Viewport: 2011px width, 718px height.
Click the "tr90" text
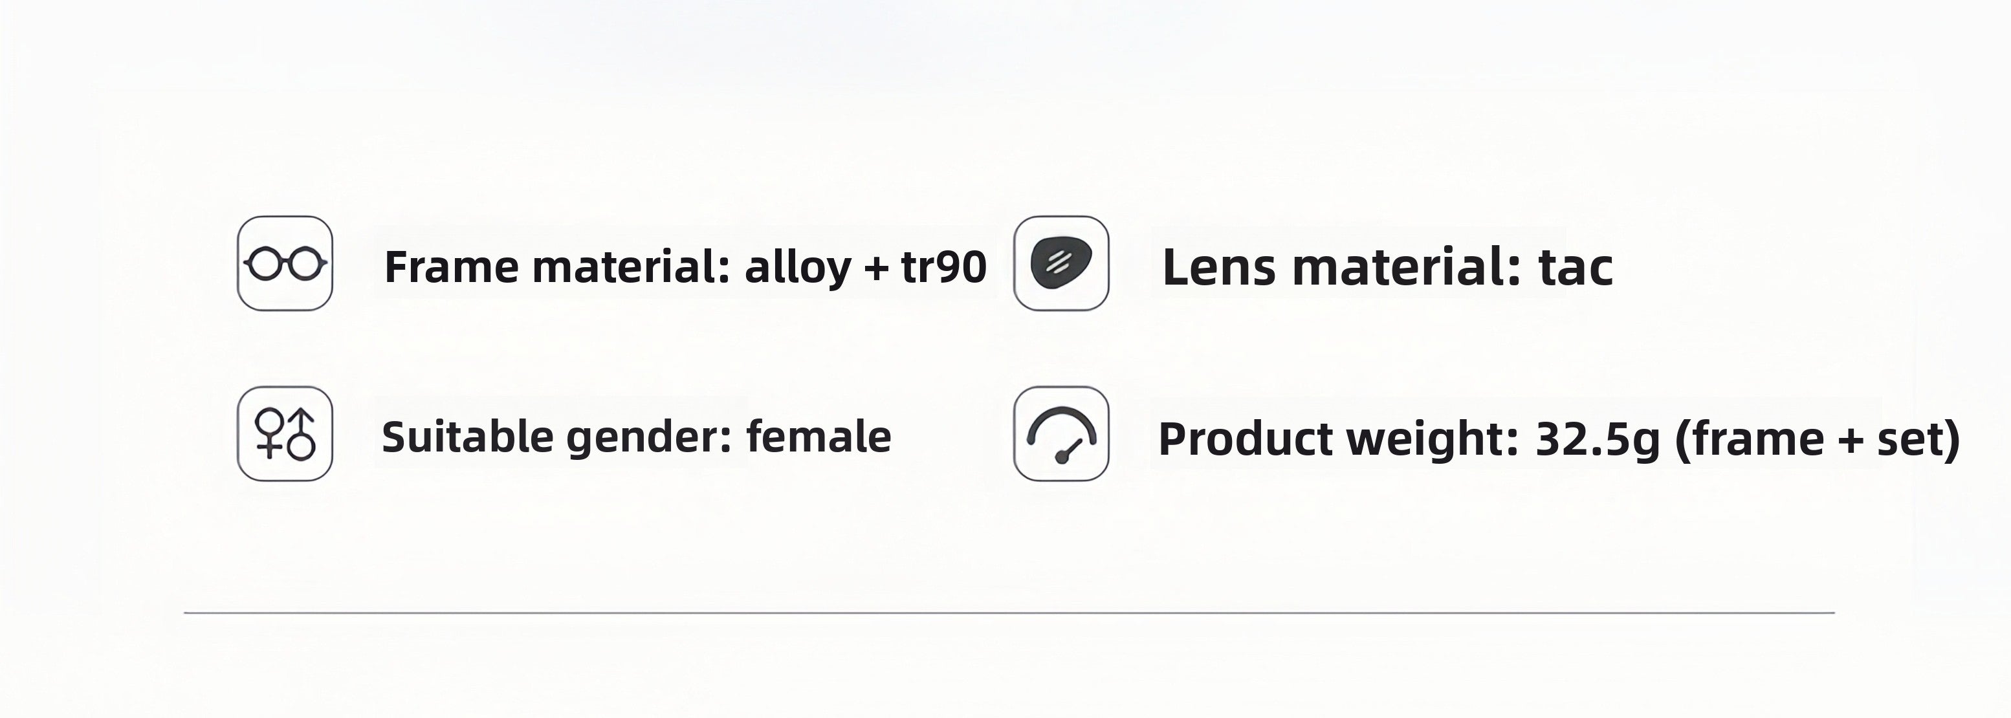pyautogui.click(x=944, y=267)
